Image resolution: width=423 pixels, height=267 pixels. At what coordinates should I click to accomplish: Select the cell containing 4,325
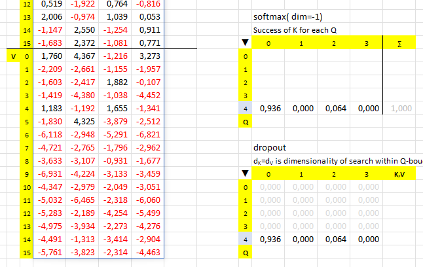[83, 121]
